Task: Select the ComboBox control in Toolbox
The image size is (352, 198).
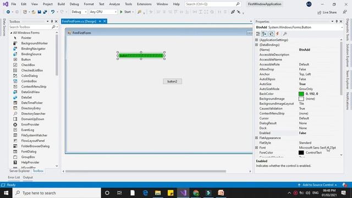Action: click(29, 81)
